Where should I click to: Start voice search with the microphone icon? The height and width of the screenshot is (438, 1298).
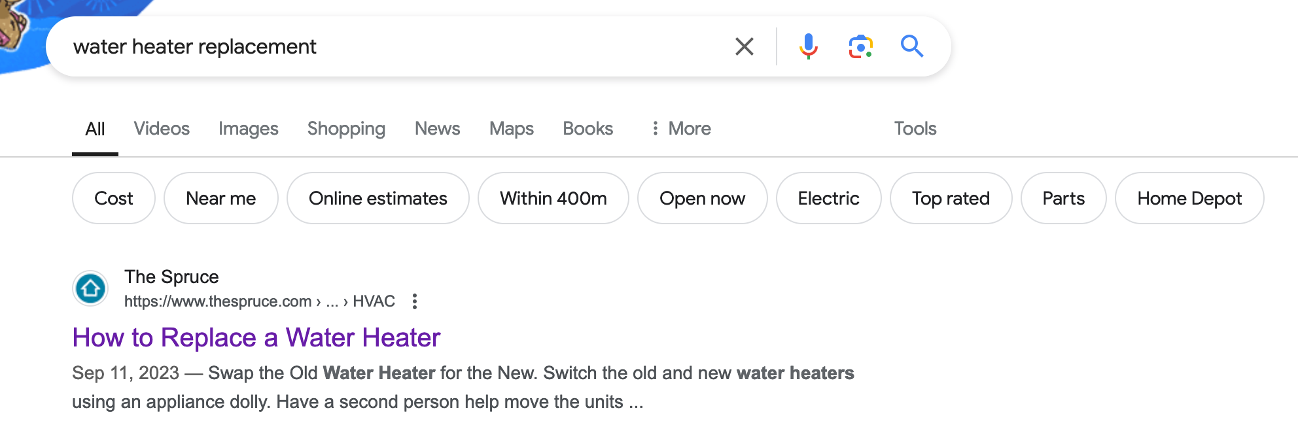point(808,46)
